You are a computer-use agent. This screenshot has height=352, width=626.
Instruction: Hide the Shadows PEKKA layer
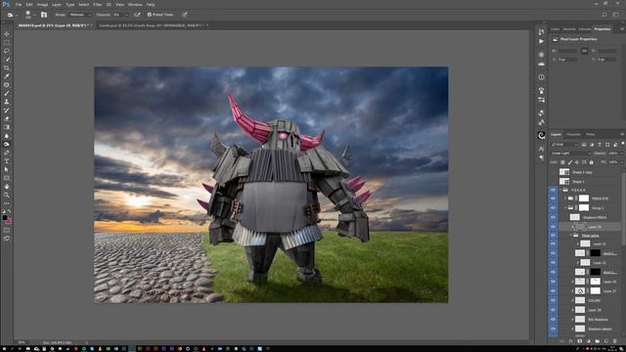553,217
